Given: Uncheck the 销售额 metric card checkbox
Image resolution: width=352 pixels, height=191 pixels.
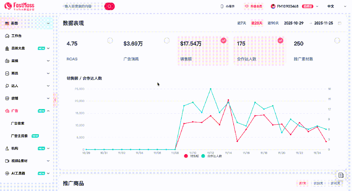Looking at the screenshot, I should tap(224, 40).
